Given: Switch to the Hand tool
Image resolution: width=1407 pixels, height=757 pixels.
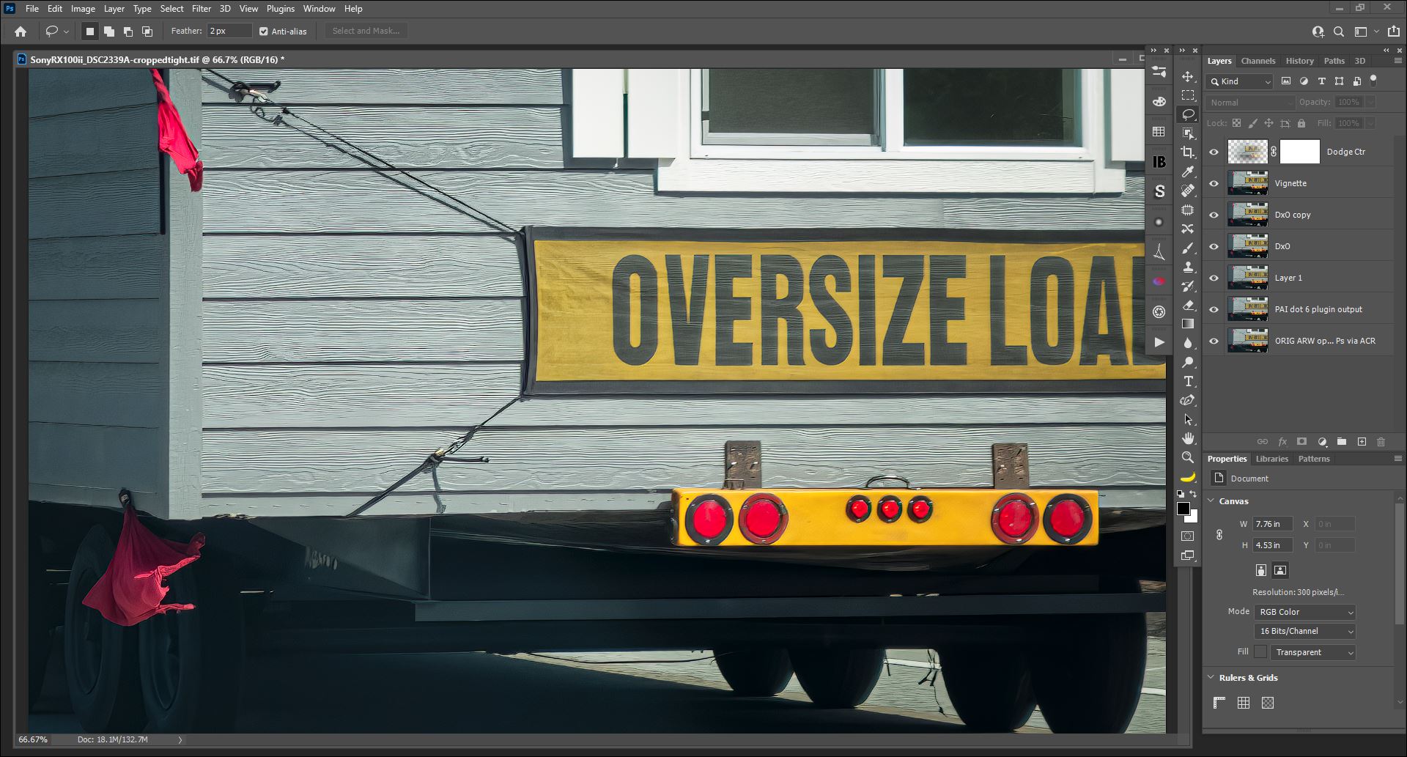Looking at the screenshot, I should pos(1188,438).
